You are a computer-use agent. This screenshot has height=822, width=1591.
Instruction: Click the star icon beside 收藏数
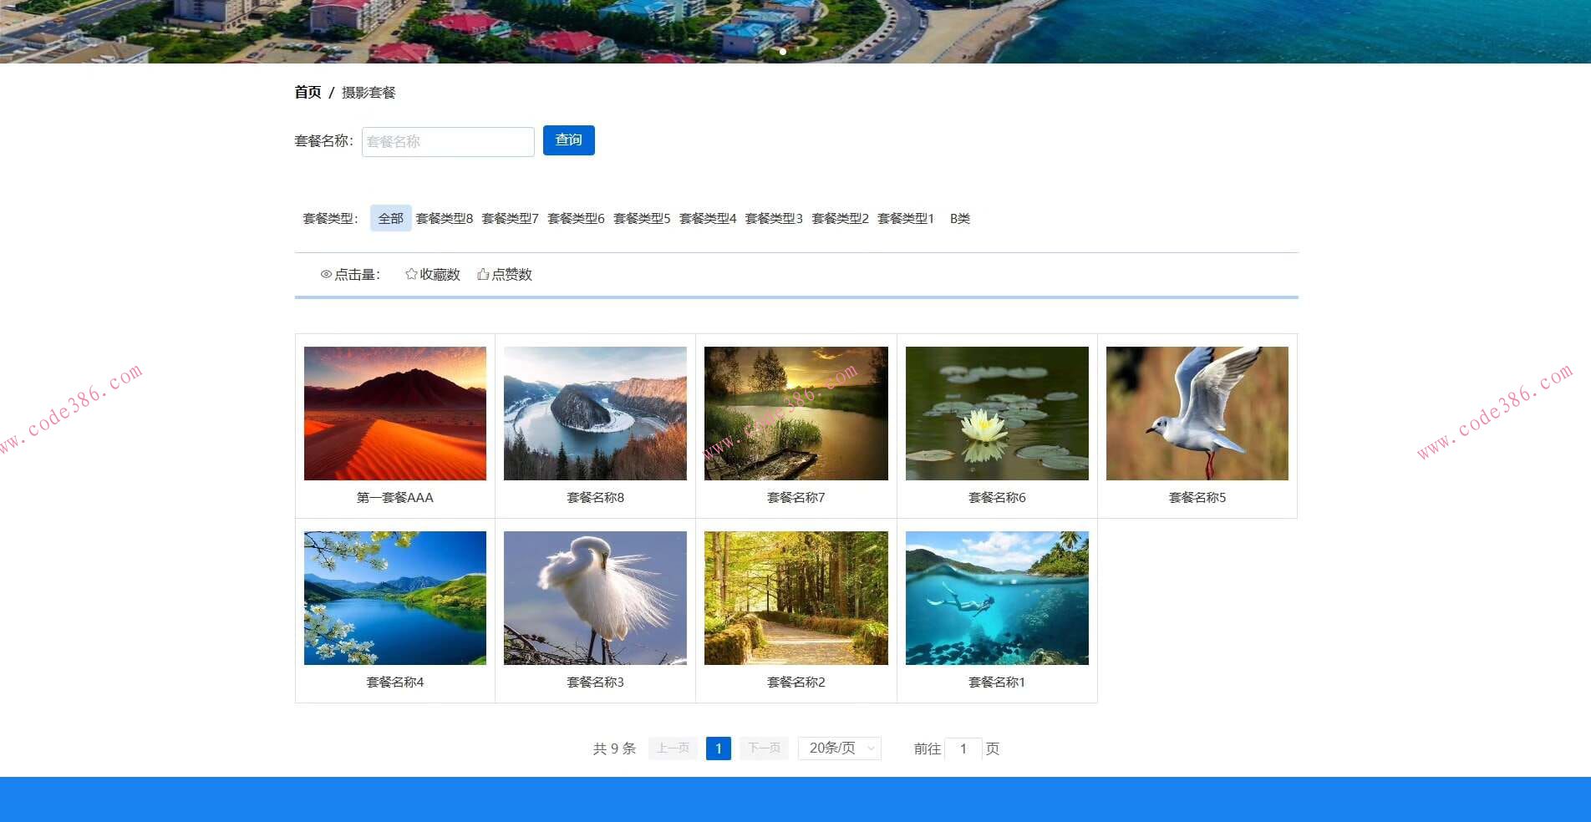pos(410,273)
